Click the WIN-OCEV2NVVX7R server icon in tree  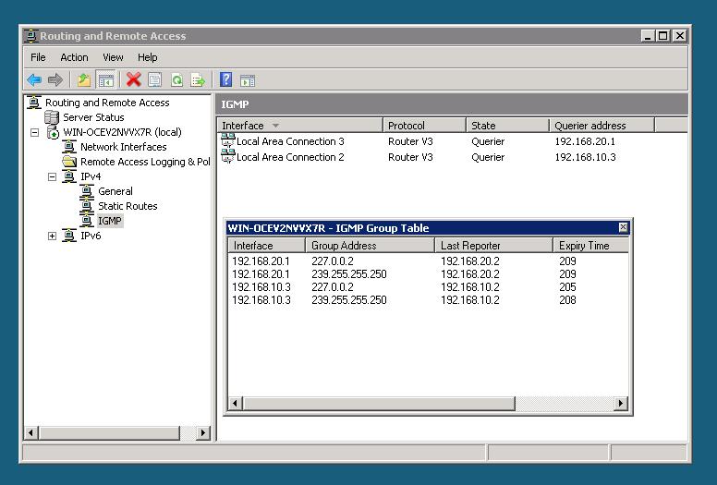pos(53,132)
